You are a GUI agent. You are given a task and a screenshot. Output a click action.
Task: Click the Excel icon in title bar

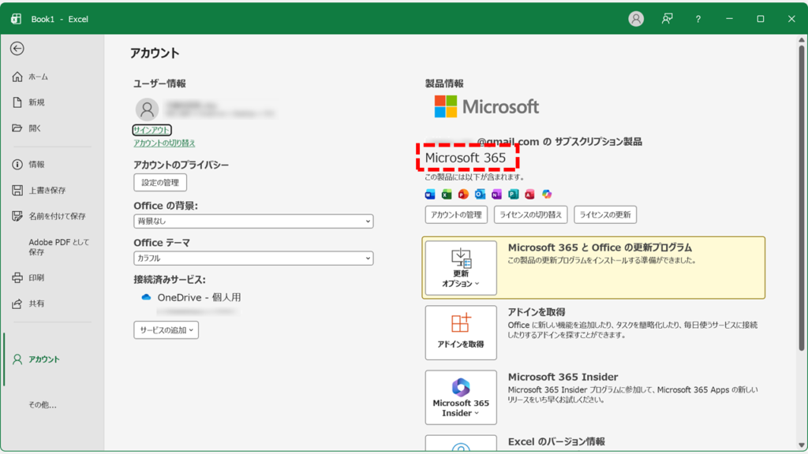pos(16,19)
